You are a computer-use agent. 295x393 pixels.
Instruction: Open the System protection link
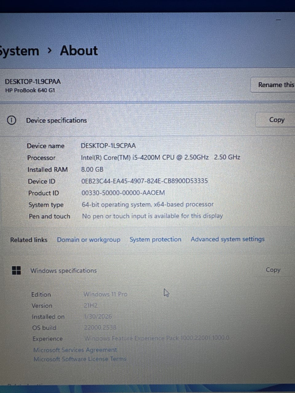tap(155, 239)
